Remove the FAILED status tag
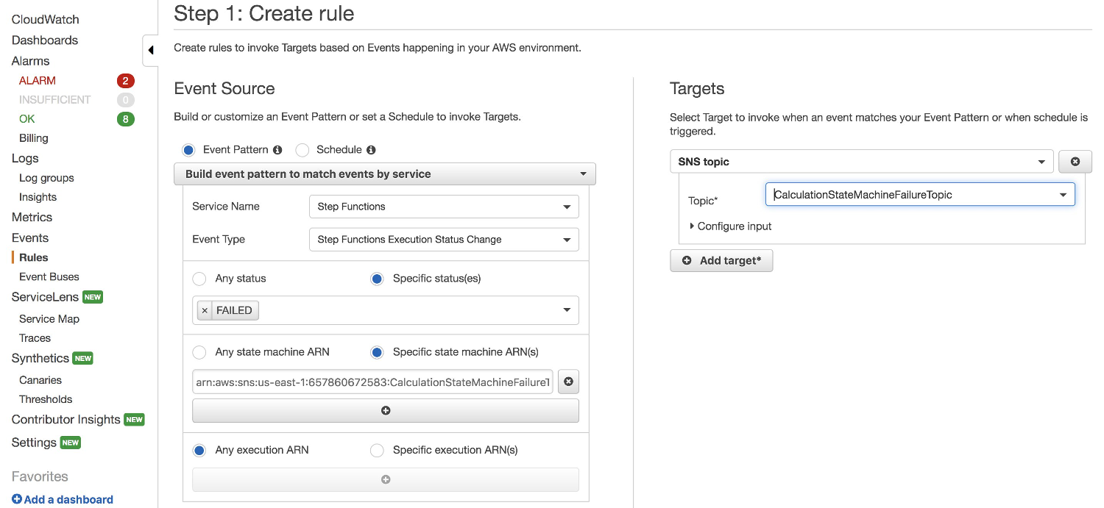This screenshot has width=1104, height=508. [205, 311]
